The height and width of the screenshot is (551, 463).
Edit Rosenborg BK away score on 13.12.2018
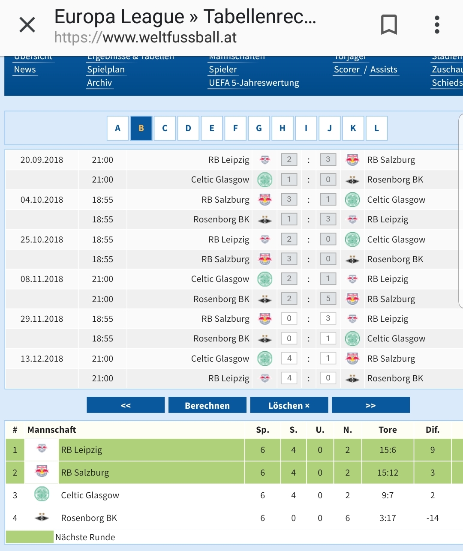coord(328,378)
